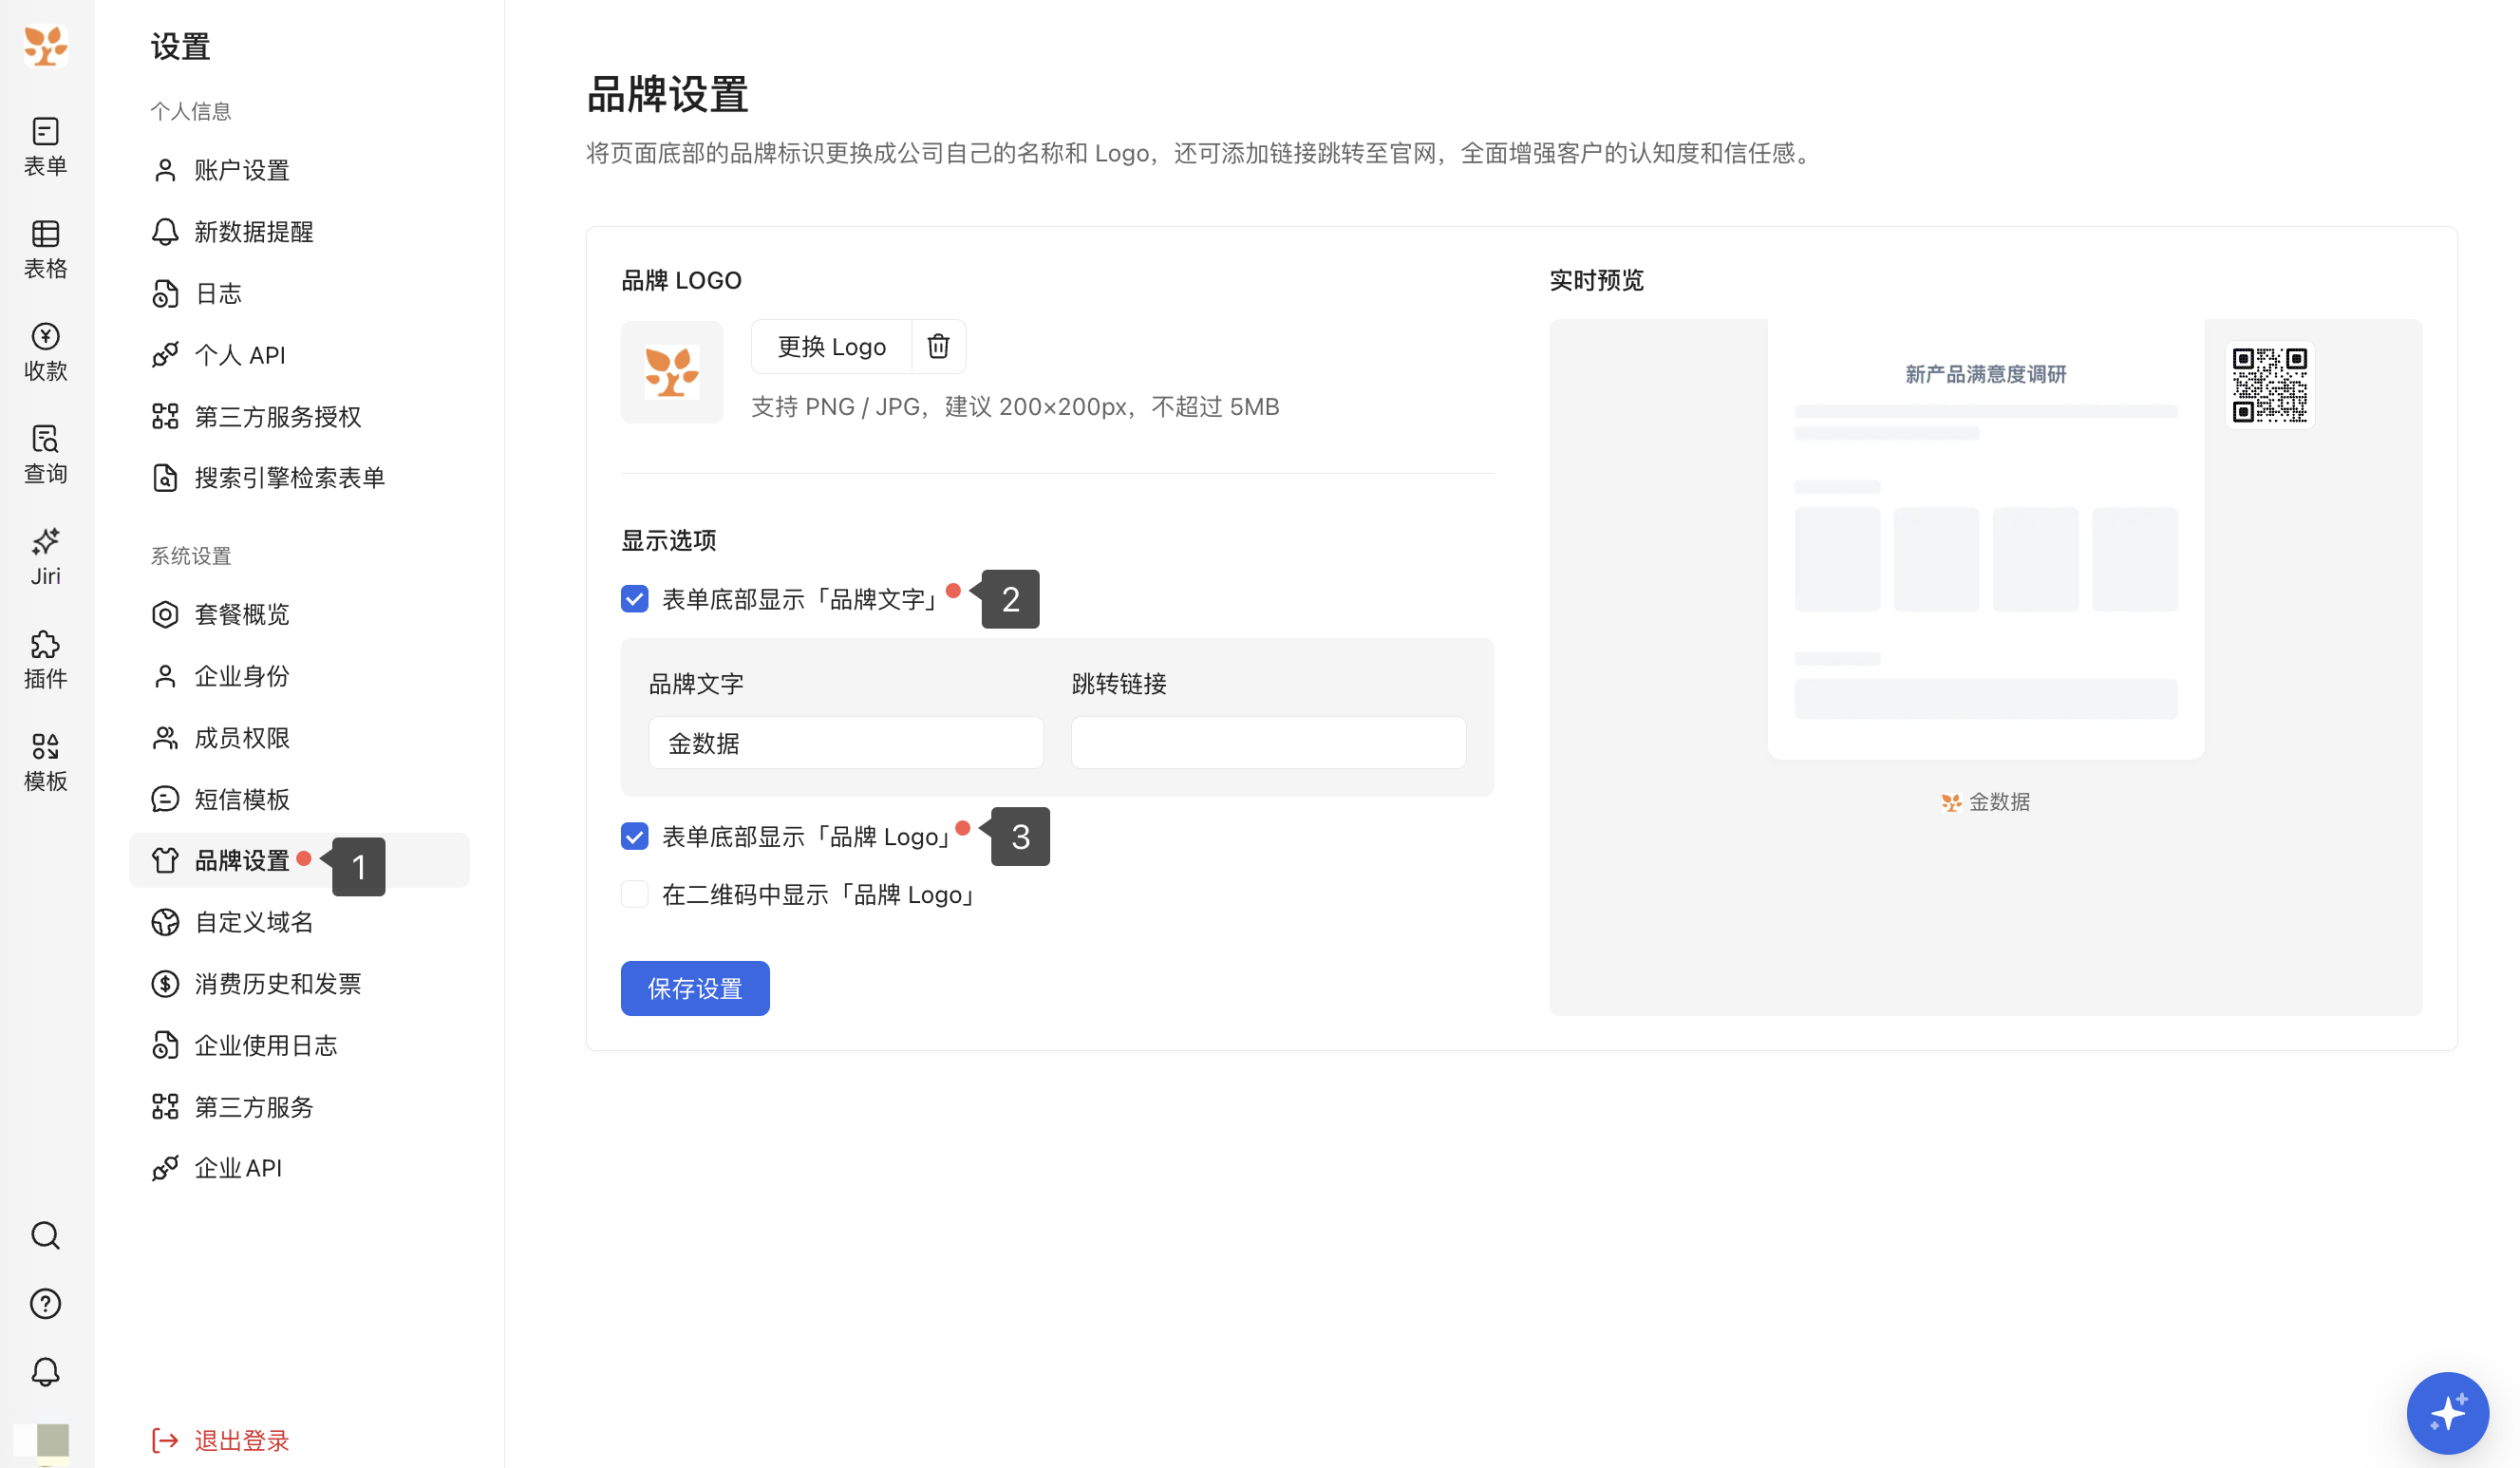2520x1468 pixels.
Task: Check 在二维码中显示「品牌 Logo」 checkbox
Action: 635,894
